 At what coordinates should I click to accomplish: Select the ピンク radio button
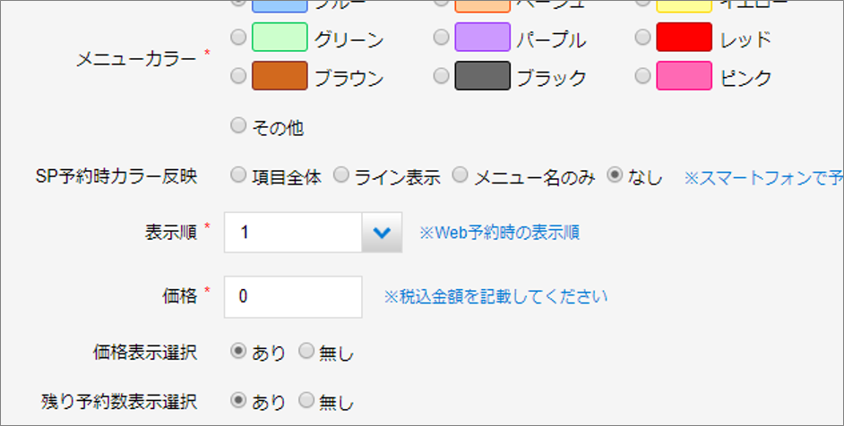[642, 77]
